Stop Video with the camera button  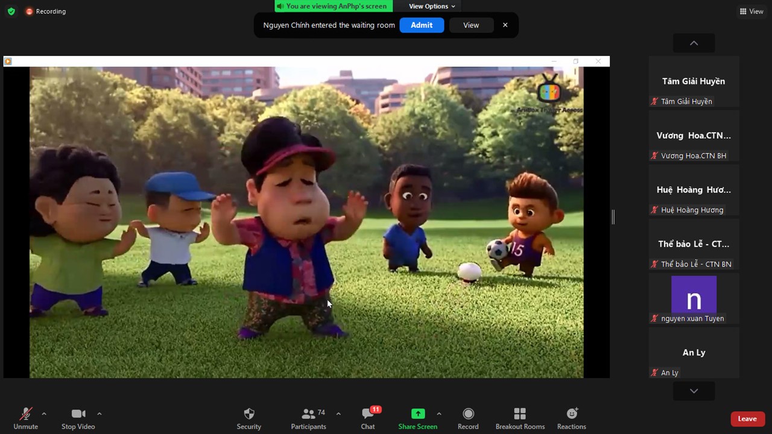(78, 418)
